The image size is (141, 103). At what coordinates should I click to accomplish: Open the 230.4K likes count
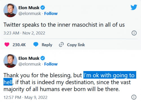[x=19, y=45]
